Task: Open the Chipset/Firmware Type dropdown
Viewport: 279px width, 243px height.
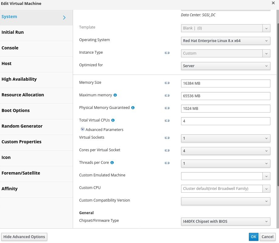Action: coord(225,222)
